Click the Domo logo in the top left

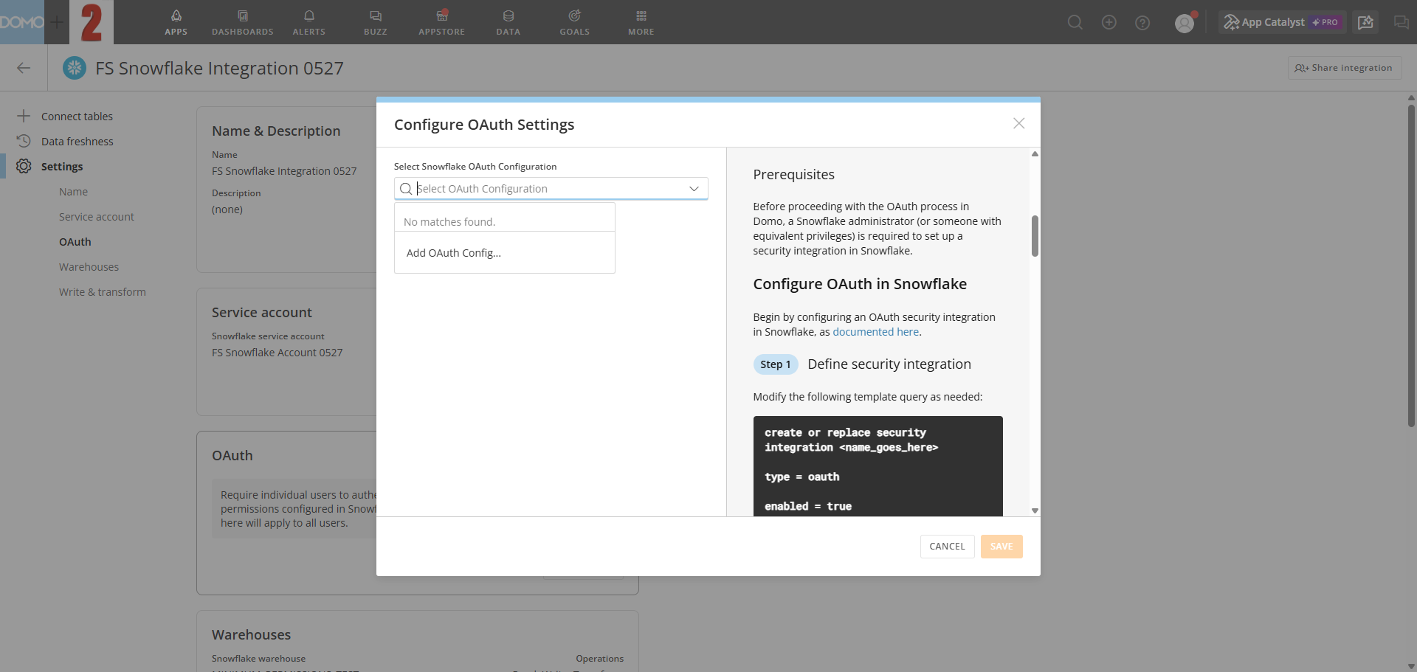22,22
